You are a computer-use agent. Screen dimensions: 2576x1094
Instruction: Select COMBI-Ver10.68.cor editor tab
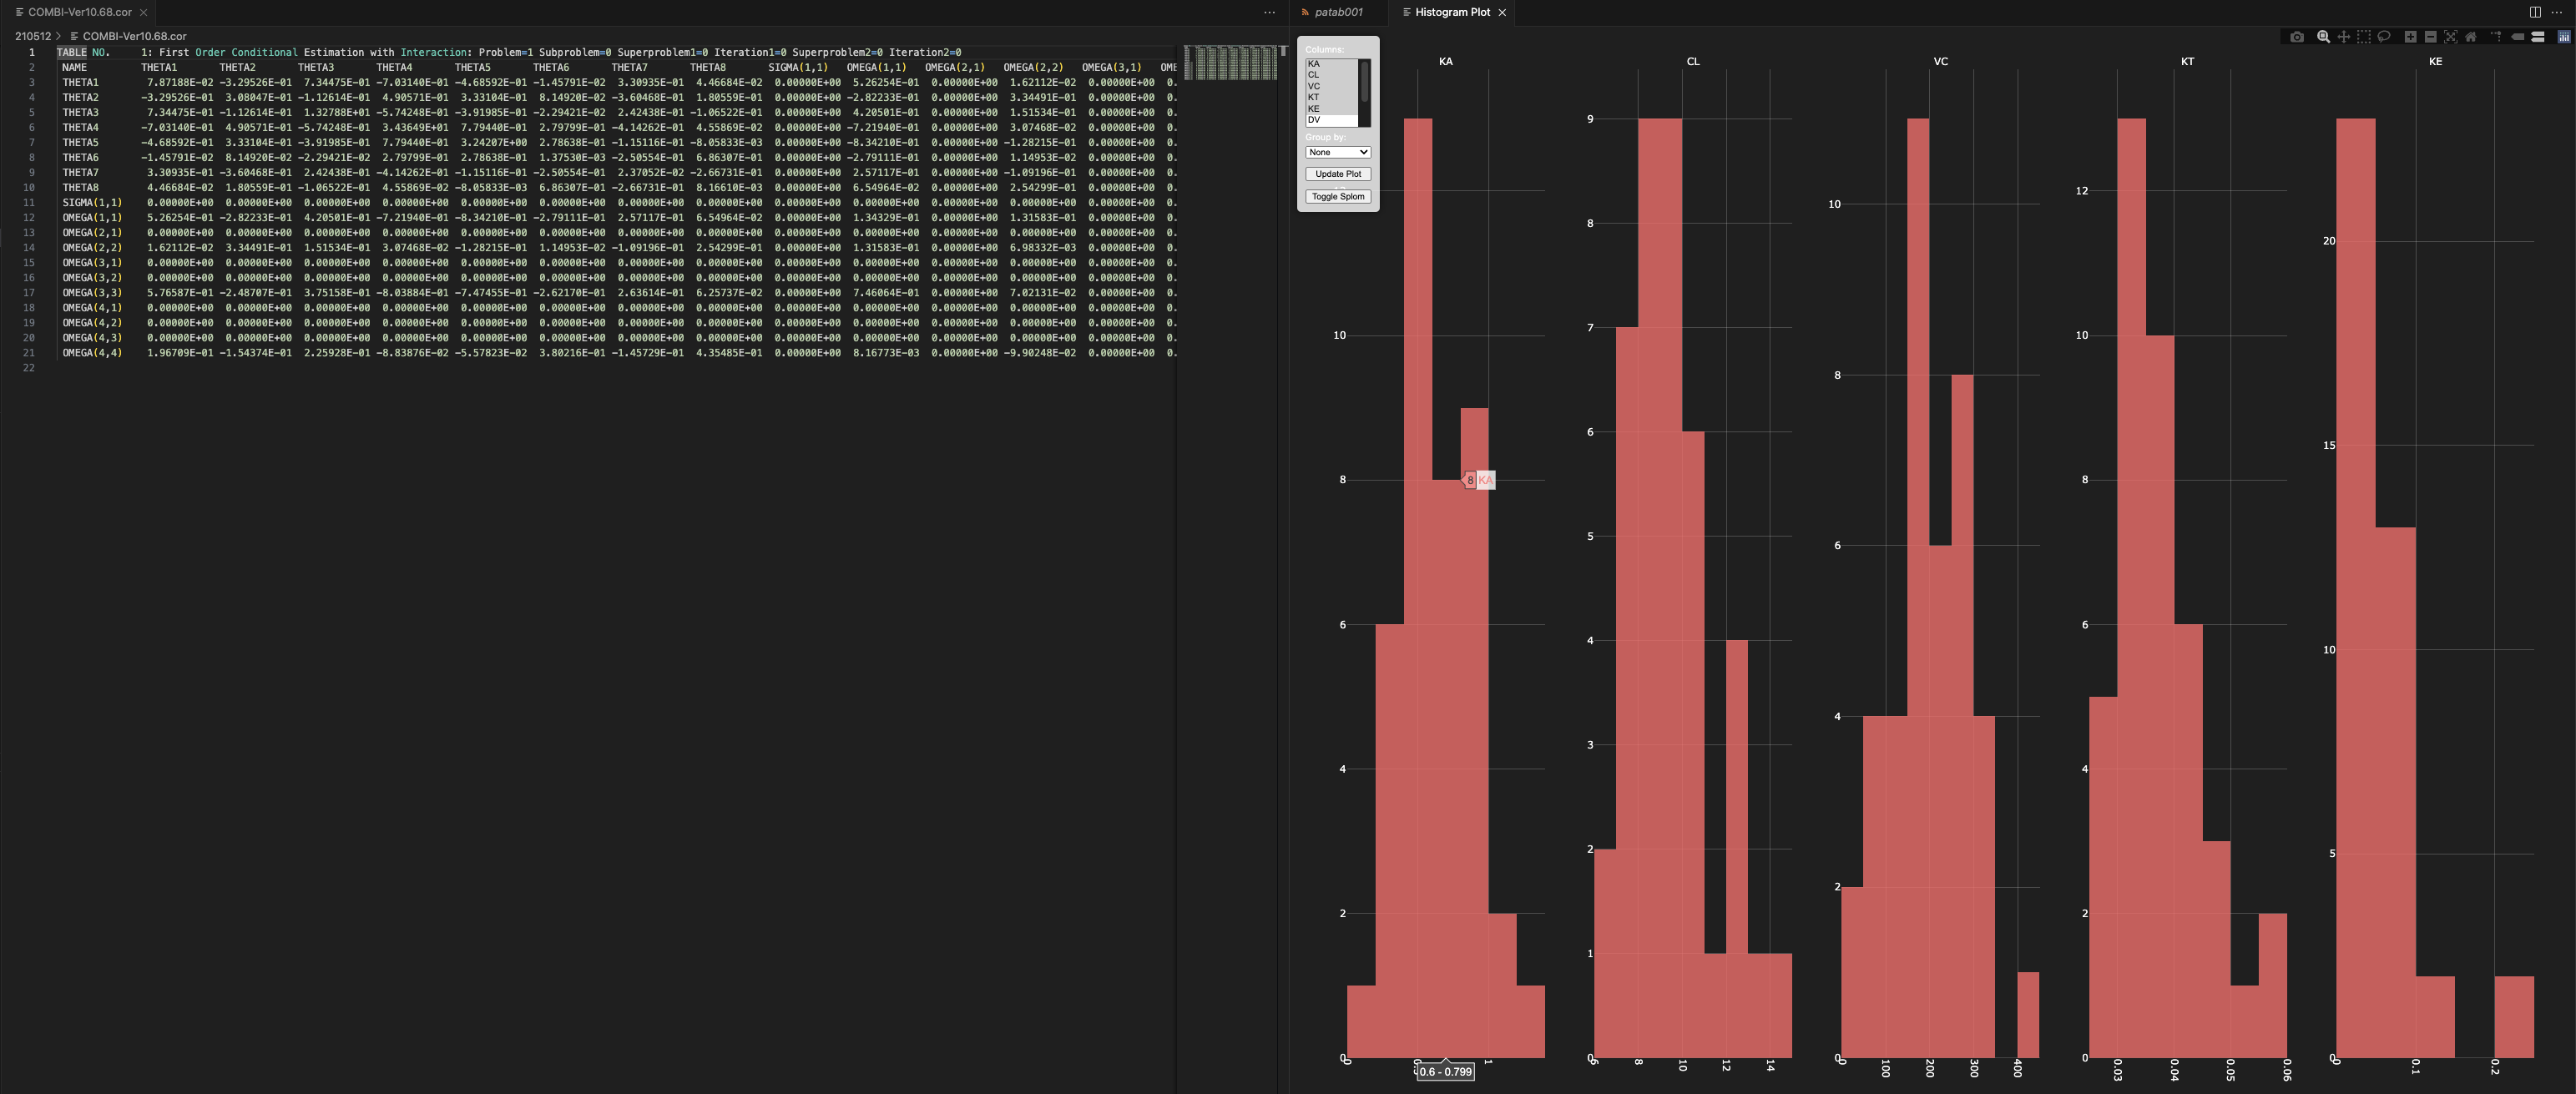pyautogui.click(x=79, y=12)
